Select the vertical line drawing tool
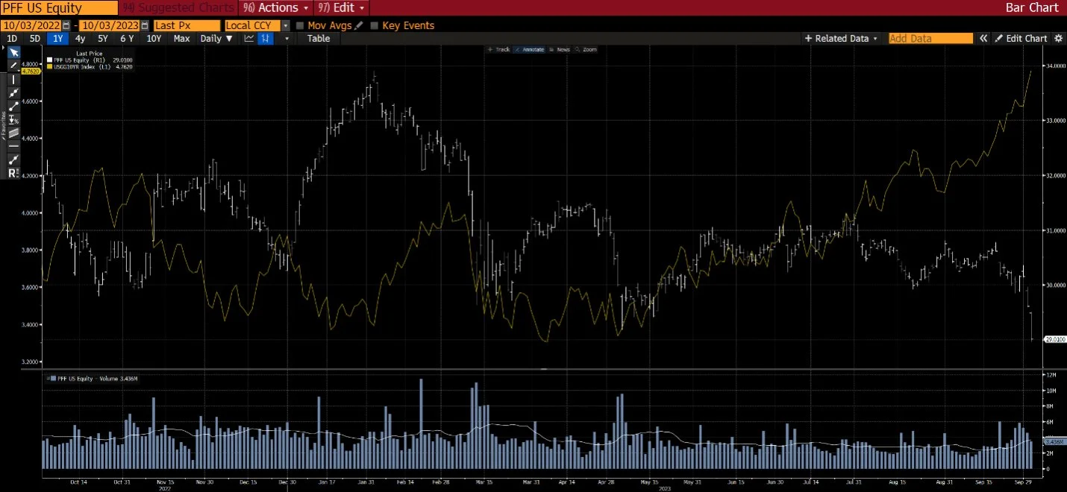This screenshot has height=492, width=1067. tap(13, 79)
